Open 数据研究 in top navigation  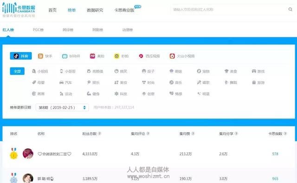(95, 10)
